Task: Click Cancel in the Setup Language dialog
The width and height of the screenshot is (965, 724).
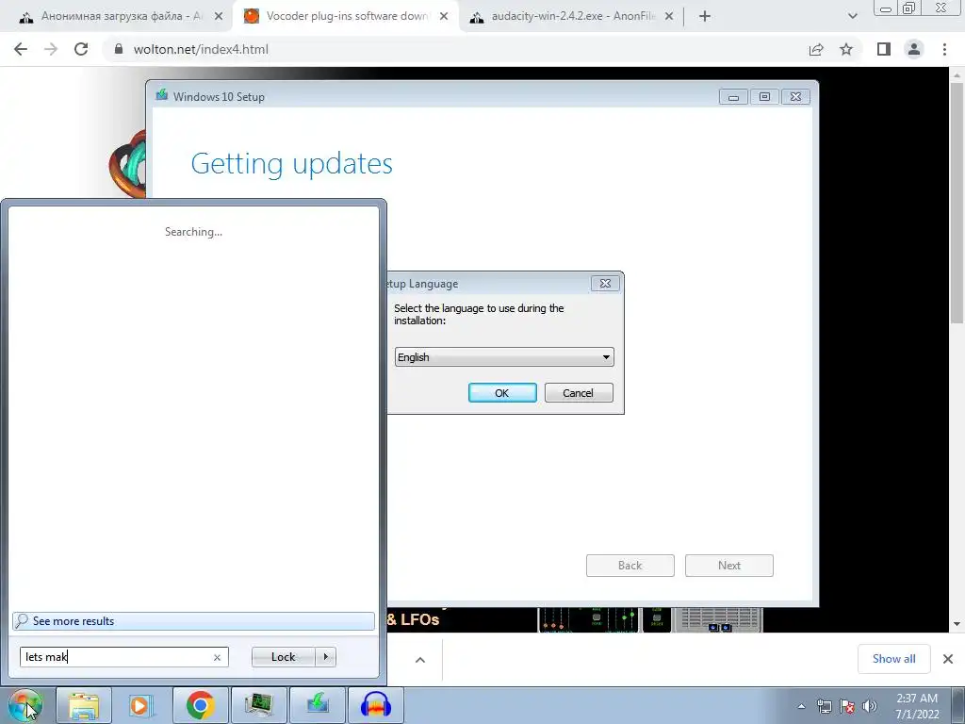Action: [579, 393]
